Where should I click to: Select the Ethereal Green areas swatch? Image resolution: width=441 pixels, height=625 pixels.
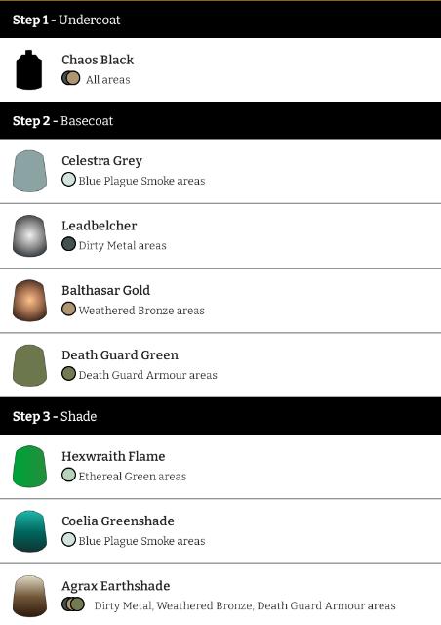point(68,475)
